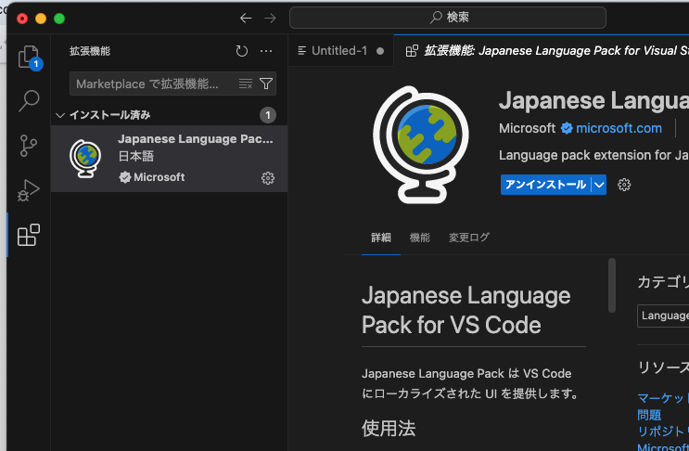Click the 検索 command center box
This screenshot has height=451, width=689.
[448, 18]
